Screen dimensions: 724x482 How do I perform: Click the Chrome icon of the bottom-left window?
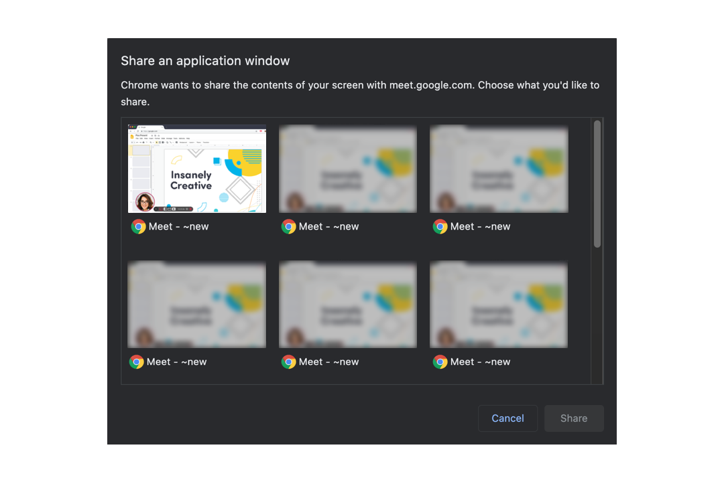coord(137,361)
